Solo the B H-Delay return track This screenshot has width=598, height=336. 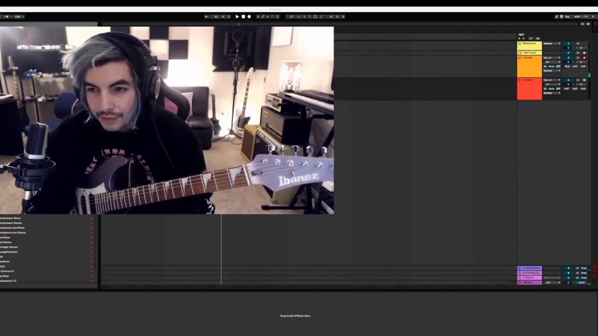(x=577, y=273)
